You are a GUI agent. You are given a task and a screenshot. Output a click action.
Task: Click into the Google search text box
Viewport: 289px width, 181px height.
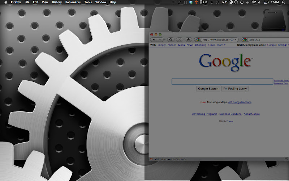(222, 82)
